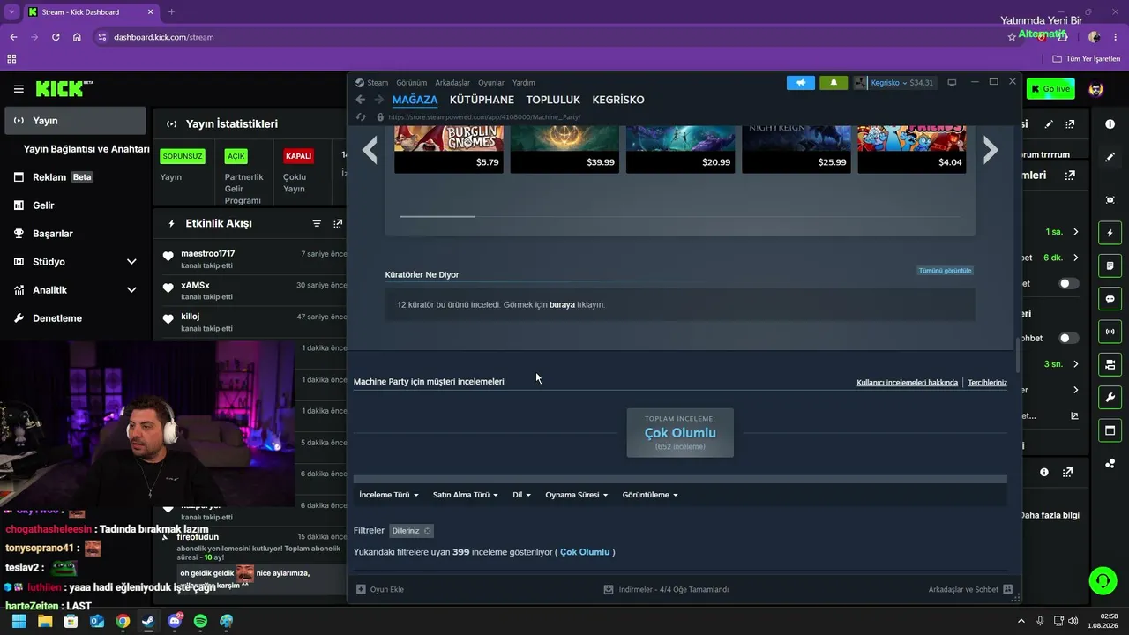This screenshot has width=1129, height=635.
Task: Open the Dil filter dropdown
Action: (522, 495)
